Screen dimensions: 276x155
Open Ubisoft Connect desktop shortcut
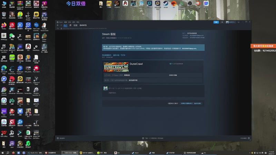pyautogui.click(x=4, y=91)
